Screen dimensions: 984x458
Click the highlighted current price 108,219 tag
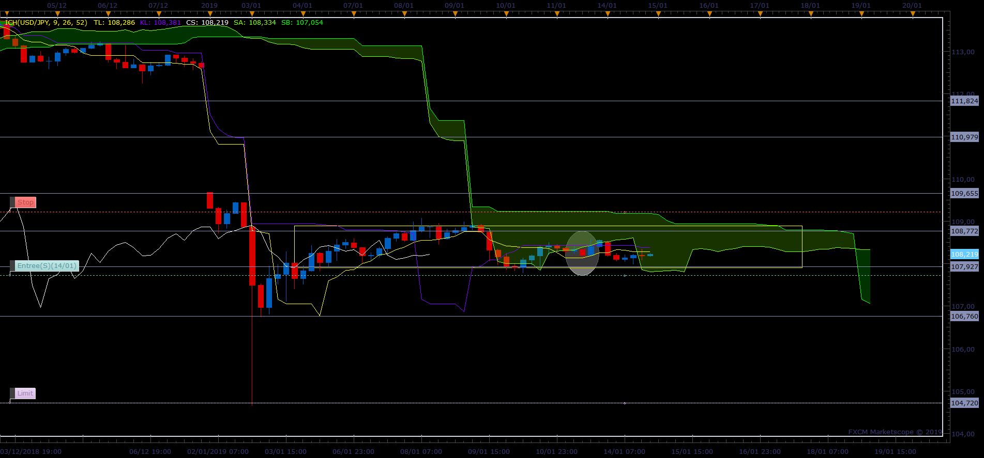pyautogui.click(x=964, y=255)
